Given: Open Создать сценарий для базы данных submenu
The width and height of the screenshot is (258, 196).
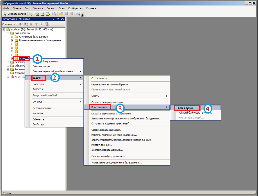Looking at the screenshot, I should pos(54,71).
